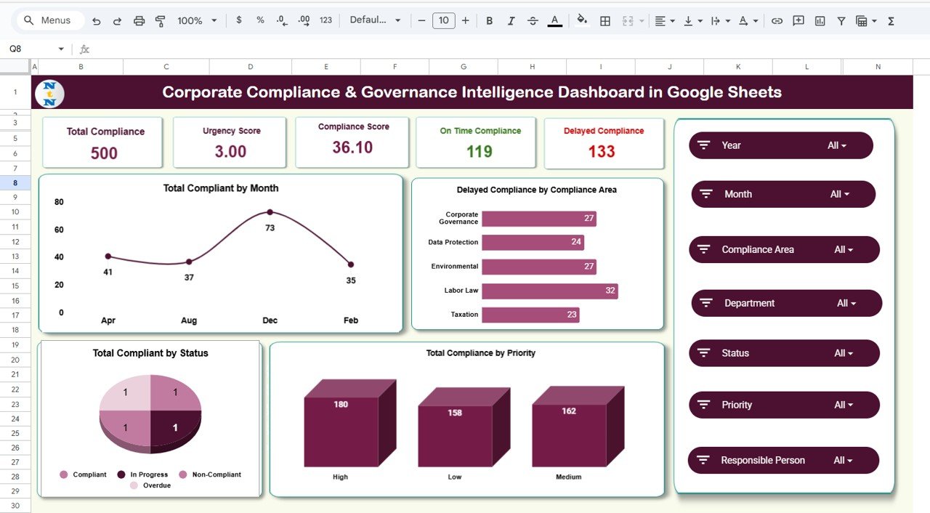The width and height of the screenshot is (930, 513).
Task: Toggle strikethrough formatting
Action: click(x=533, y=20)
